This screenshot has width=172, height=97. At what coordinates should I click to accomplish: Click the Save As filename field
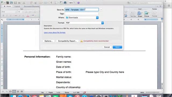(x=82, y=10)
